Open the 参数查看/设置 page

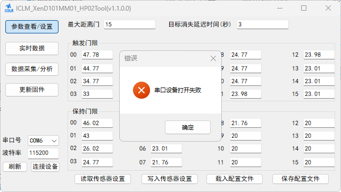click(x=32, y=27)
